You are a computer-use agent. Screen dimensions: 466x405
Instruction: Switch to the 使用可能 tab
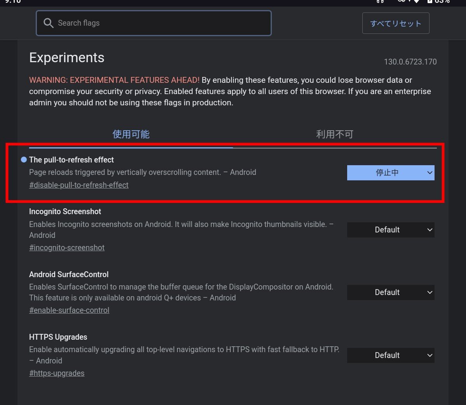click(131, 134)
